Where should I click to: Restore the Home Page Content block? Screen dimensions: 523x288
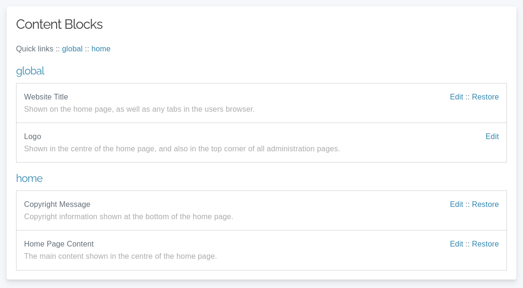485,244
